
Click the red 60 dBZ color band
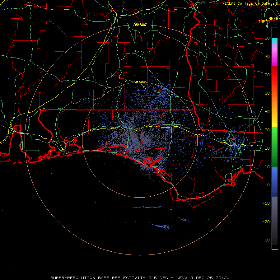point(275,75)
